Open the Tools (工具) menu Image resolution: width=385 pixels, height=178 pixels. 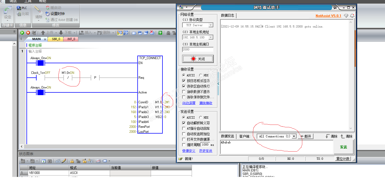(x=28, y=1)
